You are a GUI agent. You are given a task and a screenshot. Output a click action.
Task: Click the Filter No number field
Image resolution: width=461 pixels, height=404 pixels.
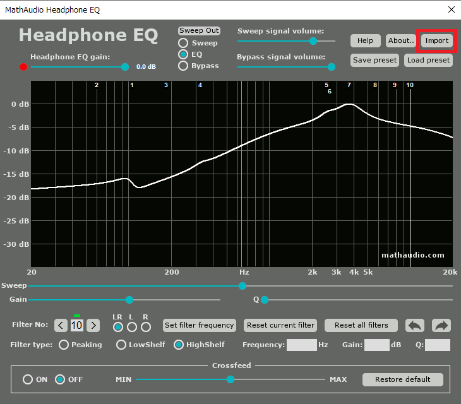(77, 326)
